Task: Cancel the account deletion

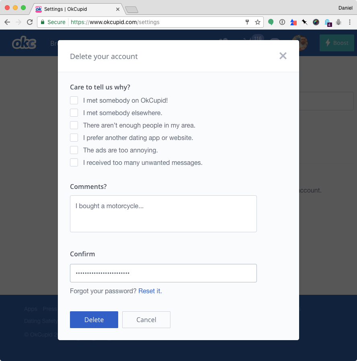Action: 146,320
